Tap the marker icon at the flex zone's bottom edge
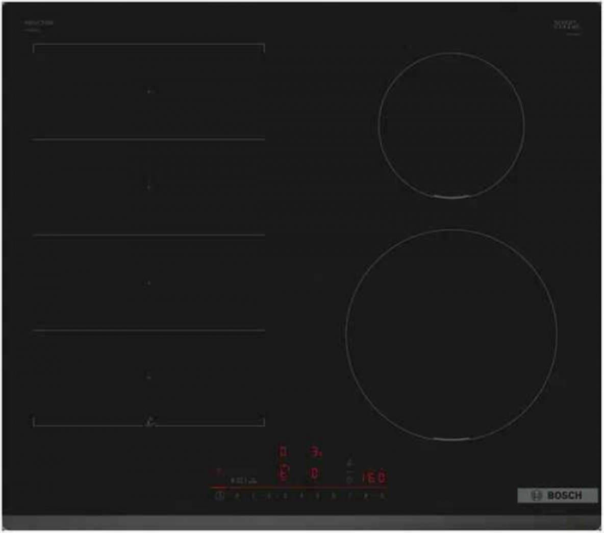The image size is (604, 533). [149, 421]
